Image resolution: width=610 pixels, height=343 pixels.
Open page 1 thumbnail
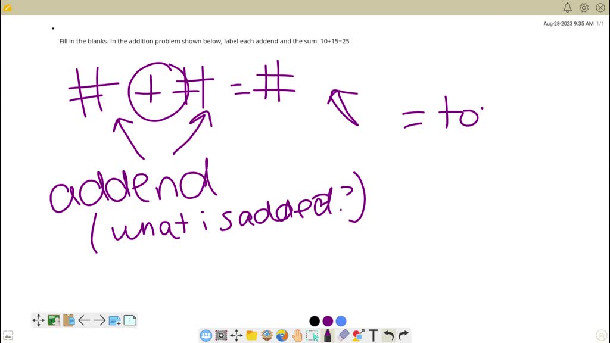click(129, 320)
